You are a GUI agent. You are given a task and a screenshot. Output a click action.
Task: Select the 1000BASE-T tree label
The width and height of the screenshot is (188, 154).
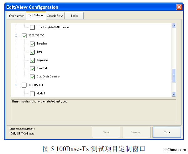[36, 85]
